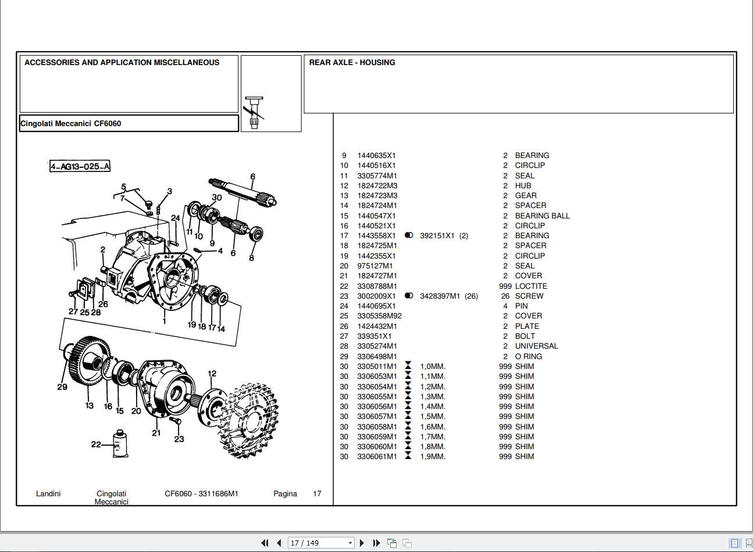Screen dimensions: 753x552
Task: Select the highlighted page display mode icon
Action: [735, 543]
